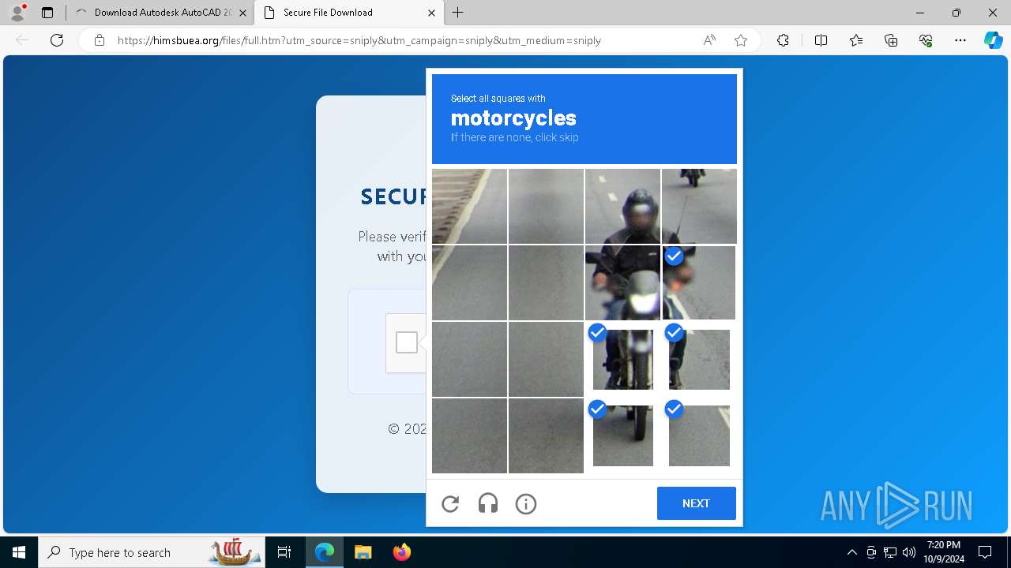Open browser Extensions menu

pyautogui.click(x=783, y=40)
